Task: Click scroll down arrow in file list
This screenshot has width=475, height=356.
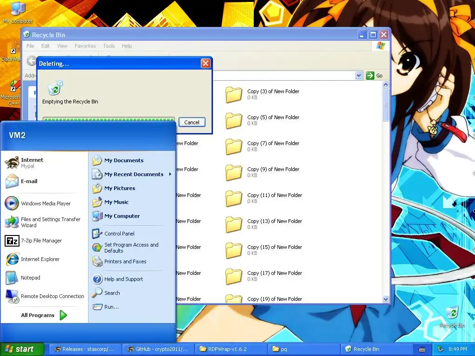Action: [385, 299]
